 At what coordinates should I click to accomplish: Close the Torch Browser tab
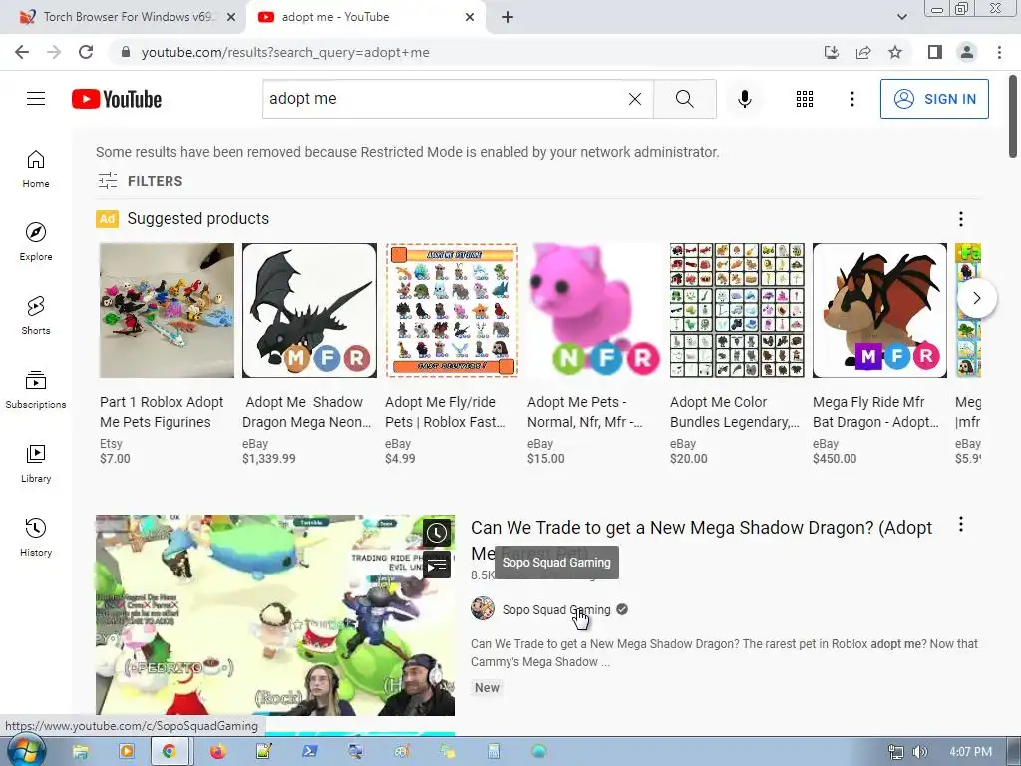(231, 17)
